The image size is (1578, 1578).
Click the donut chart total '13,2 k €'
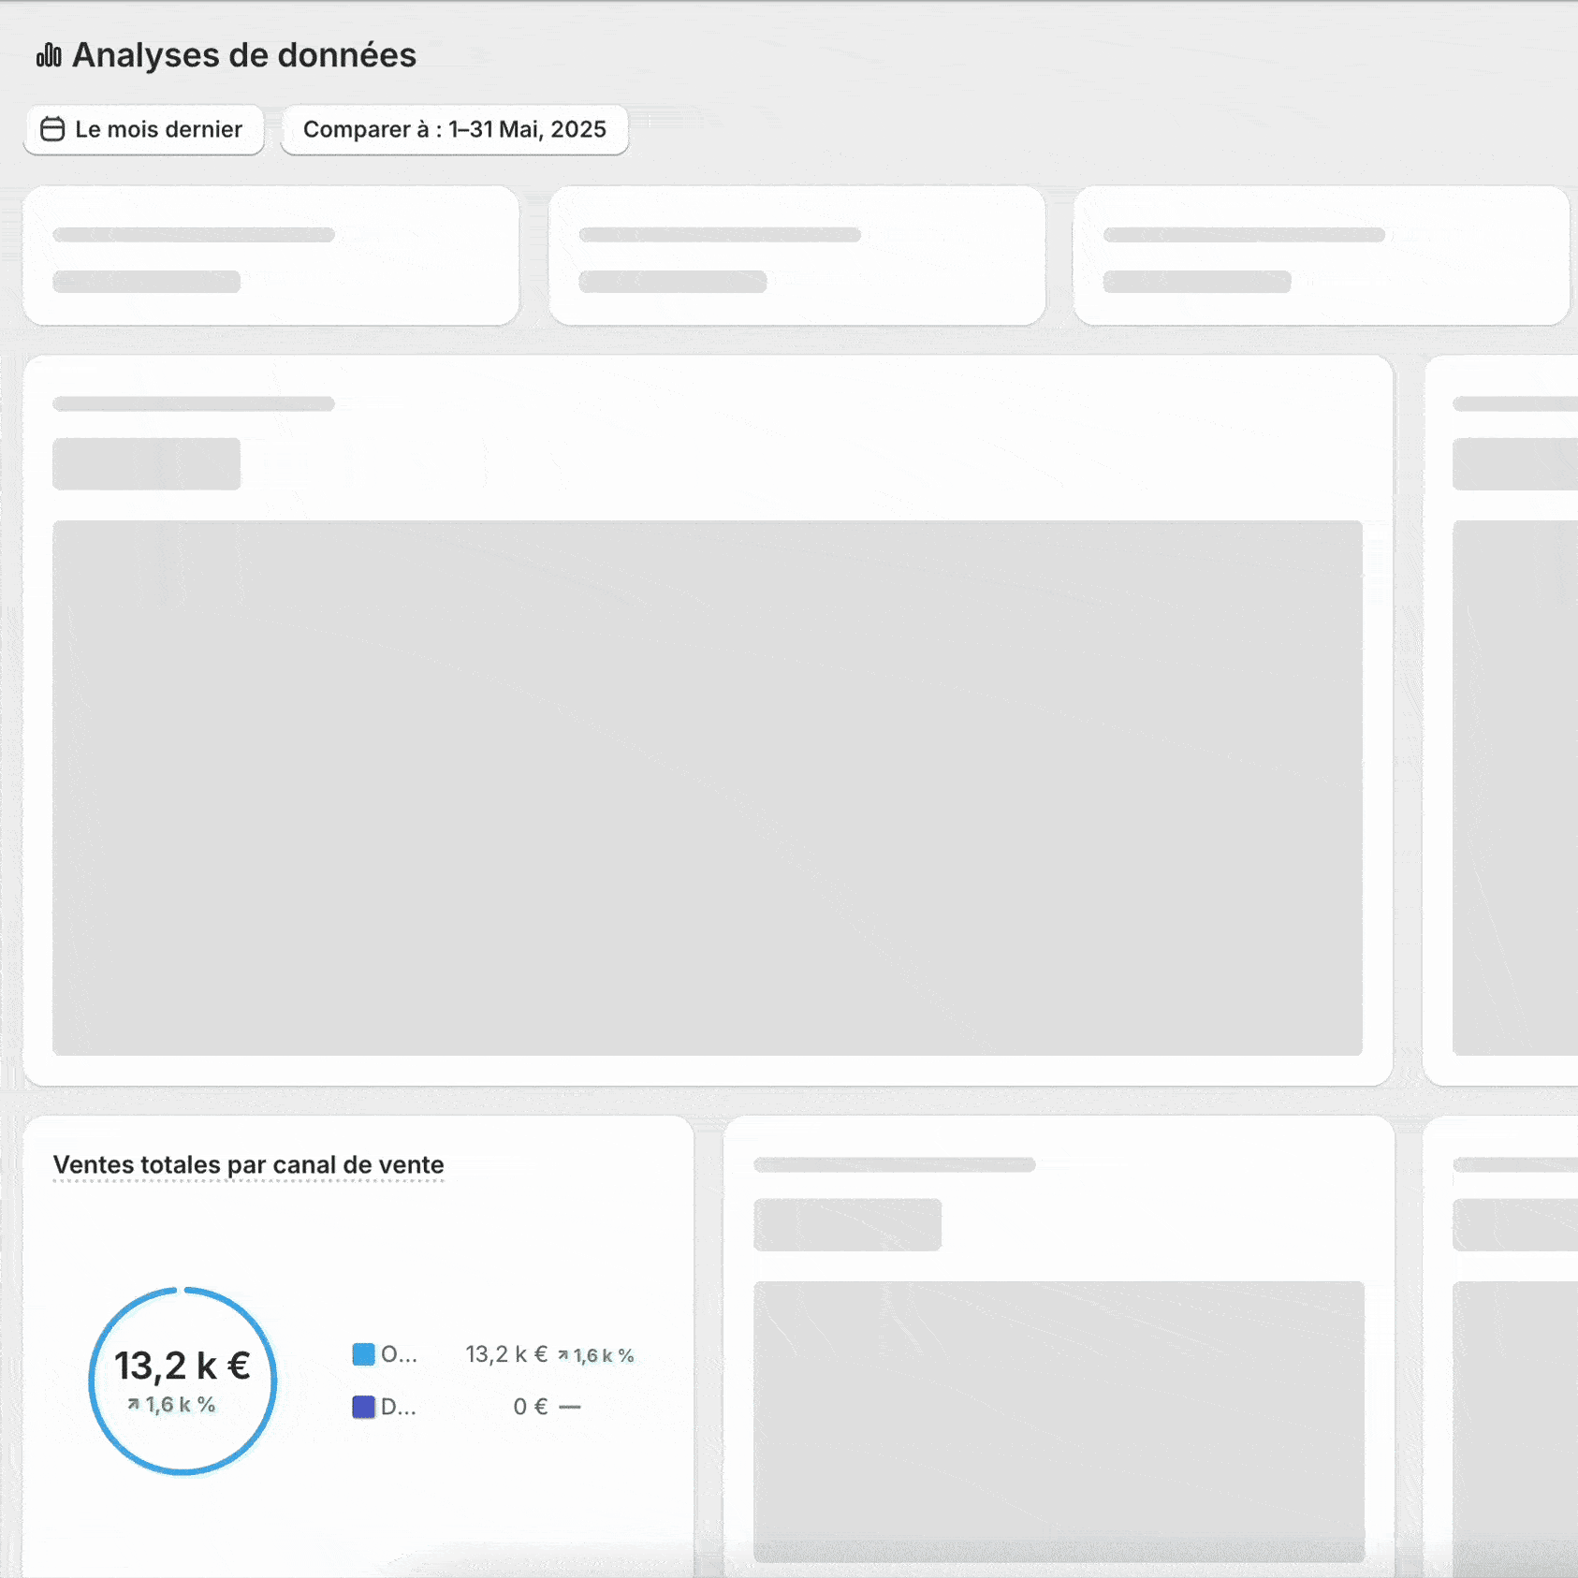(183, 1366)
